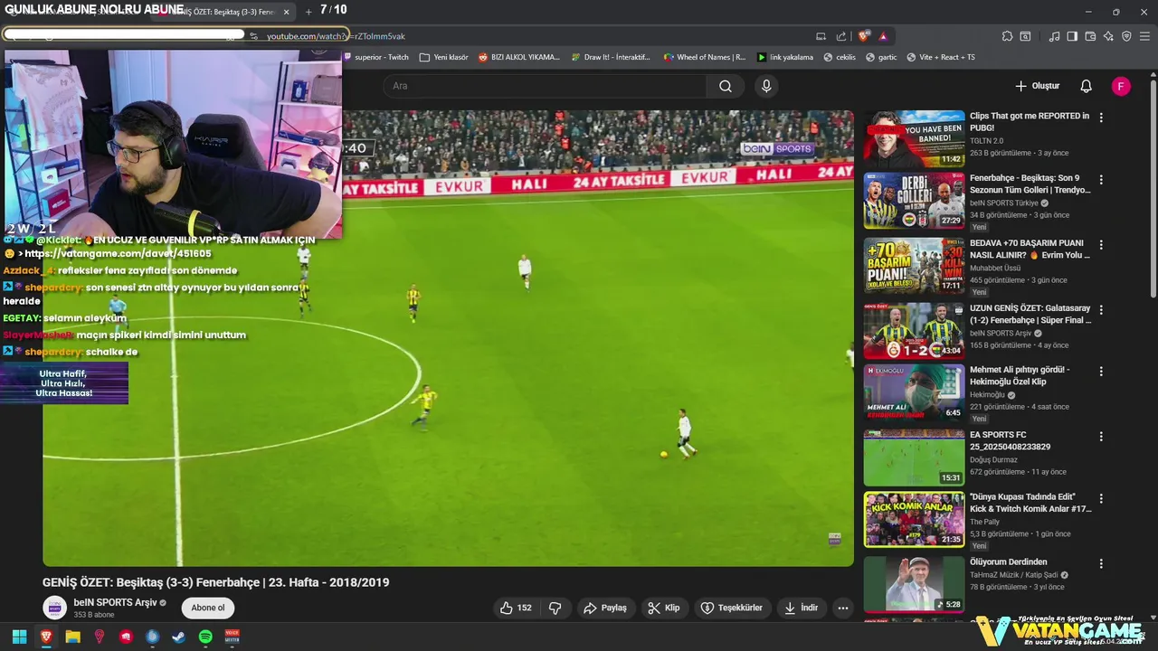Screen dimensions: 1158x651
Task: Open Brave from the taskbar
Action: [x=46, y=637]
